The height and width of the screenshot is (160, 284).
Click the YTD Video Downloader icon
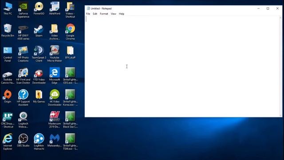point(39,76)
